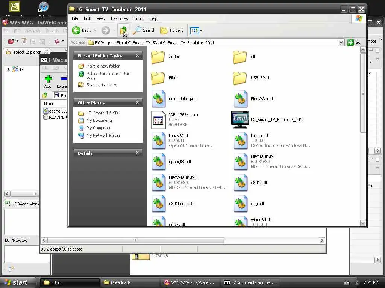
Task: Open the Edit menu in Explorer
Action: (x=87, y=18)
